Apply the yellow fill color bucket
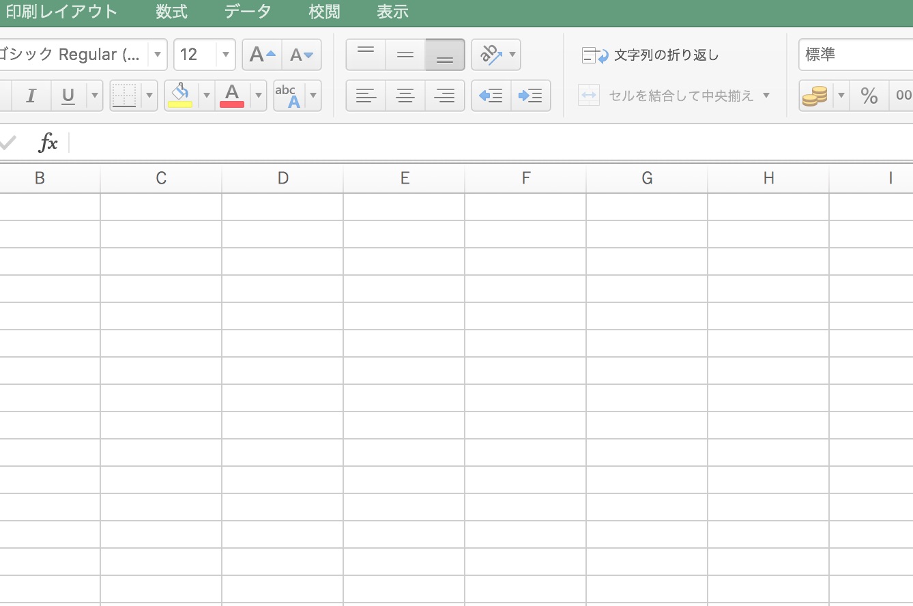Screen dimensions: 913x606 180,95
